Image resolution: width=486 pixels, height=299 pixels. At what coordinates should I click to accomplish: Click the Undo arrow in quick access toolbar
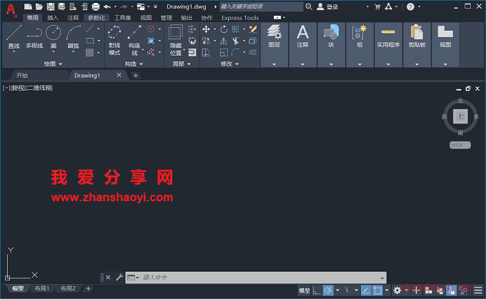[107, 6]
